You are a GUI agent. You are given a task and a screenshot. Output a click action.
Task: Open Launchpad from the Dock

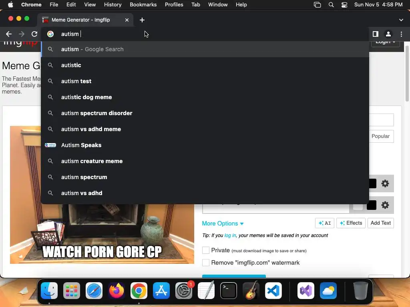72,291
